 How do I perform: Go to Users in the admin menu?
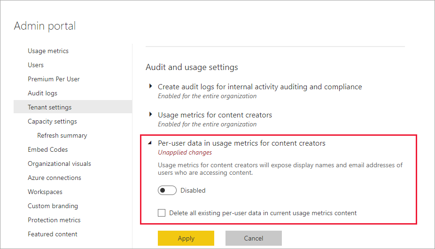point(36,65)
